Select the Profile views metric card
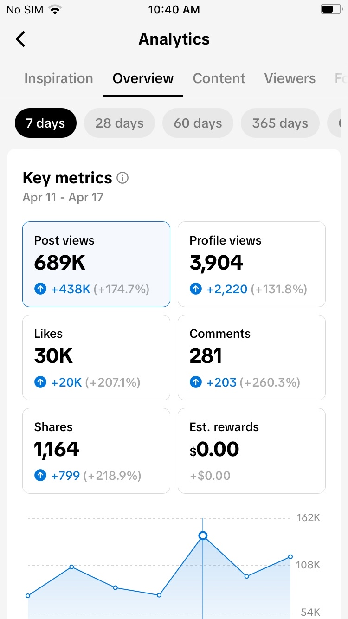 [252, 264]
